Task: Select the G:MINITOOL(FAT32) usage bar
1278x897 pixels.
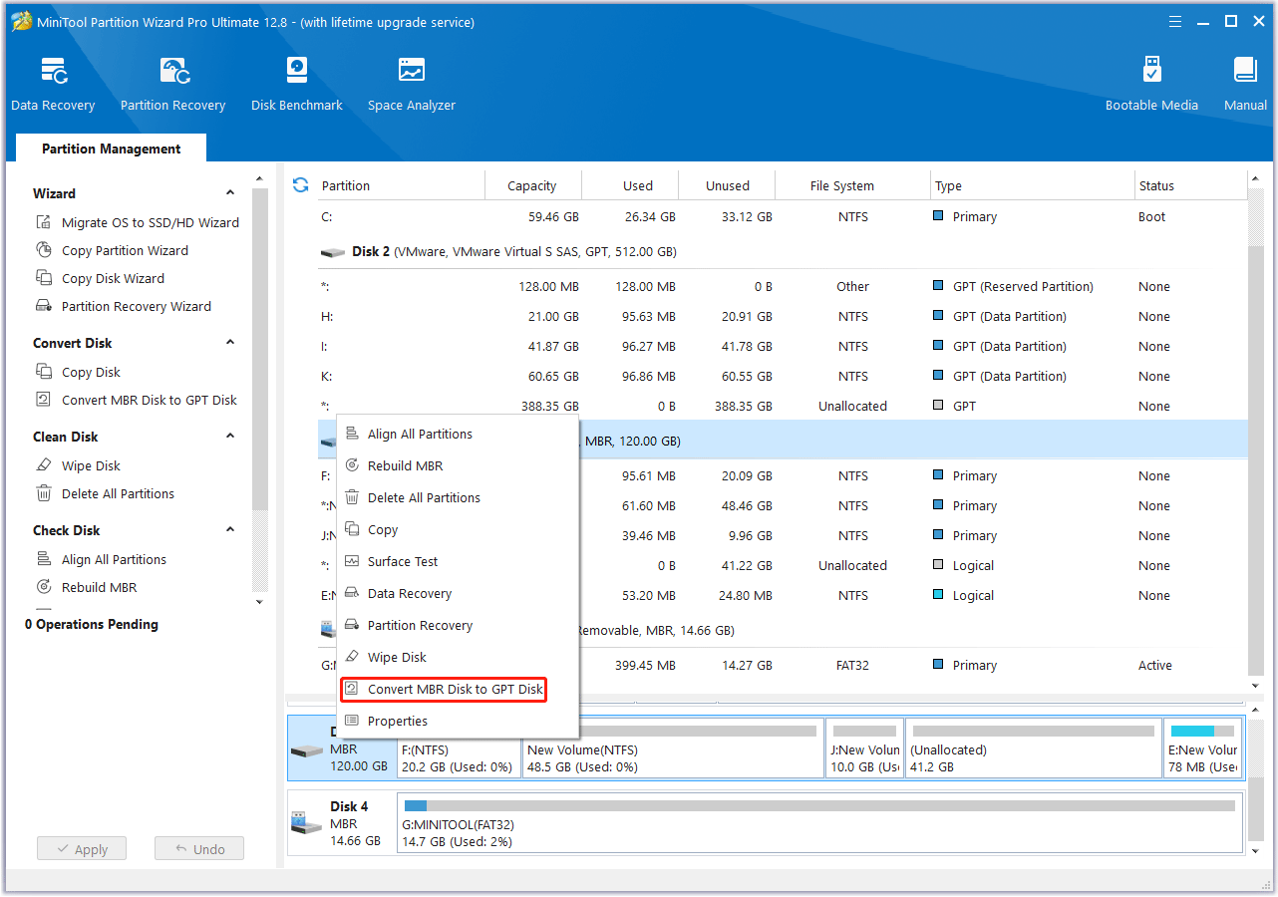Action: click(819, 805)
